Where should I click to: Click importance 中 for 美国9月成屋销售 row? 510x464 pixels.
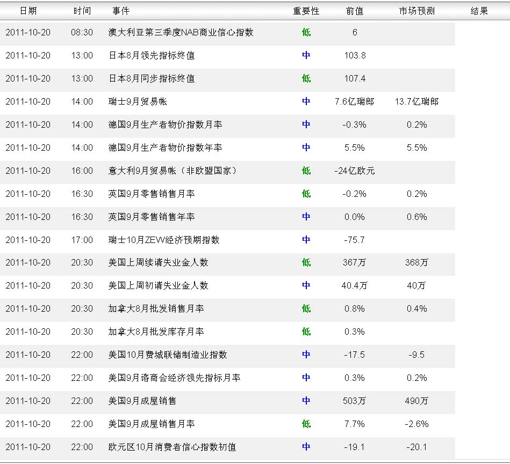click(306, 401)
